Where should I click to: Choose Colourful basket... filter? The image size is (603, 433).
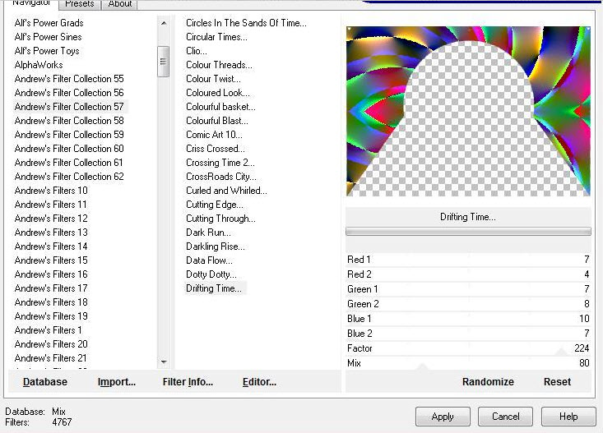tap(220, 107)
